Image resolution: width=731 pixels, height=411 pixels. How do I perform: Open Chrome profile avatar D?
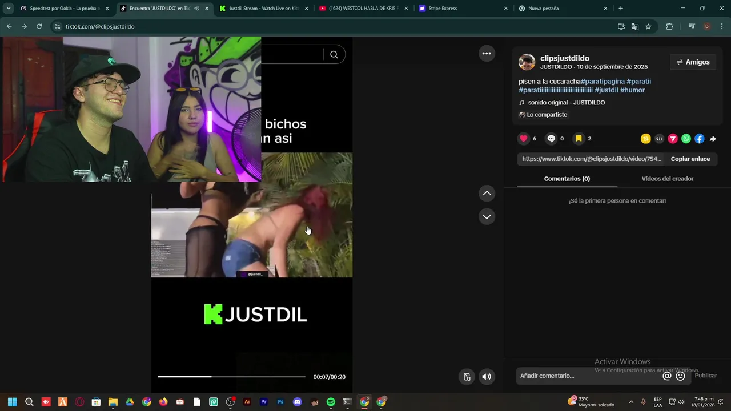point(707,26)
